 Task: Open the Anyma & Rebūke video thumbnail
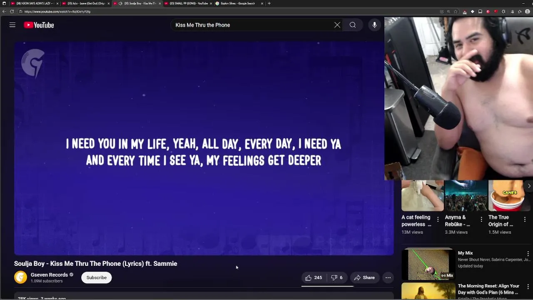[466, 196]
